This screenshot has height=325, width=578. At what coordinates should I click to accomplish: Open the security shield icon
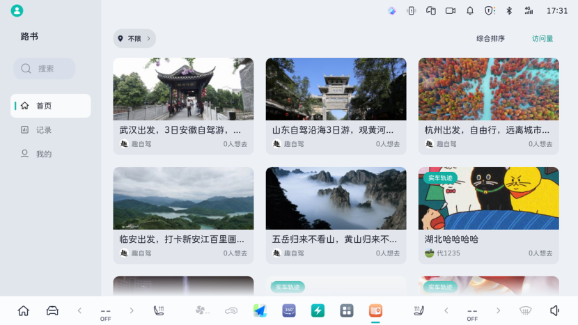coord(490,10)
